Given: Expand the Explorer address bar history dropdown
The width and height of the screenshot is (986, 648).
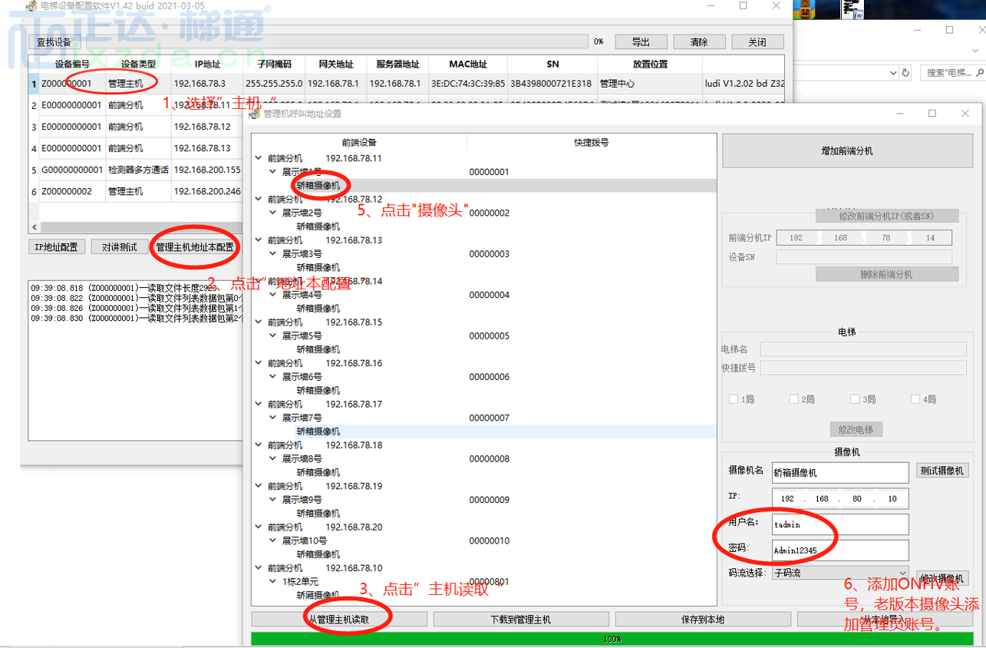Looking at the screenshot, I should pos(893,73).
